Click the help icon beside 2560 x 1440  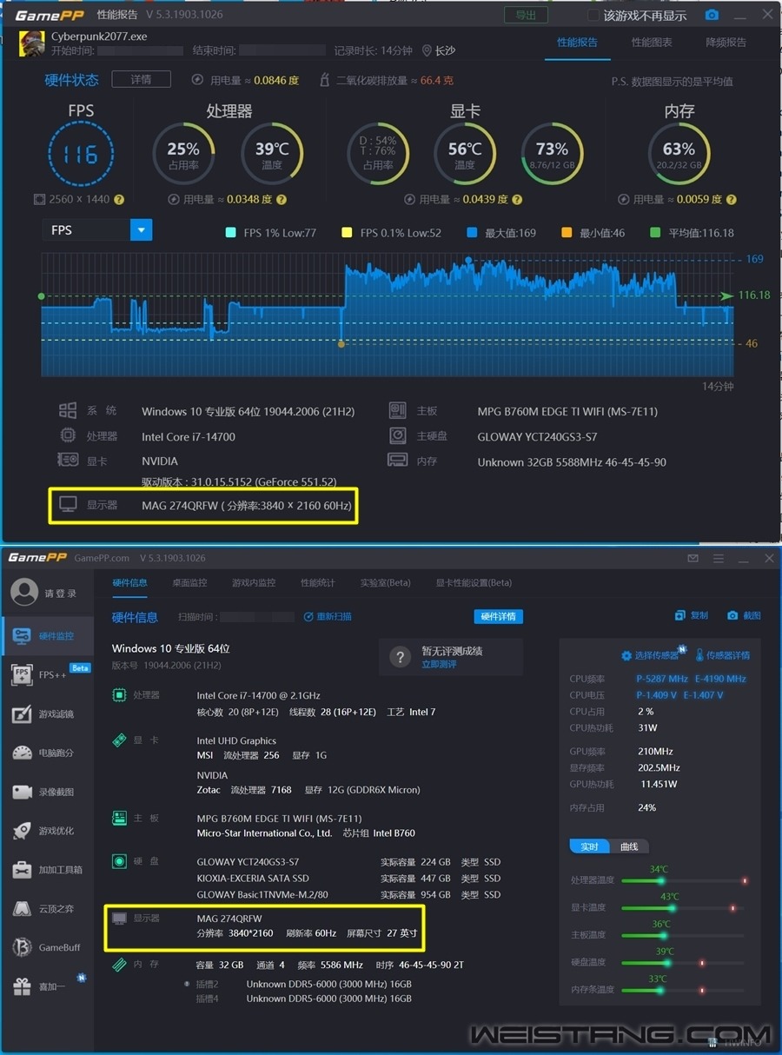[x=119, y=199]
